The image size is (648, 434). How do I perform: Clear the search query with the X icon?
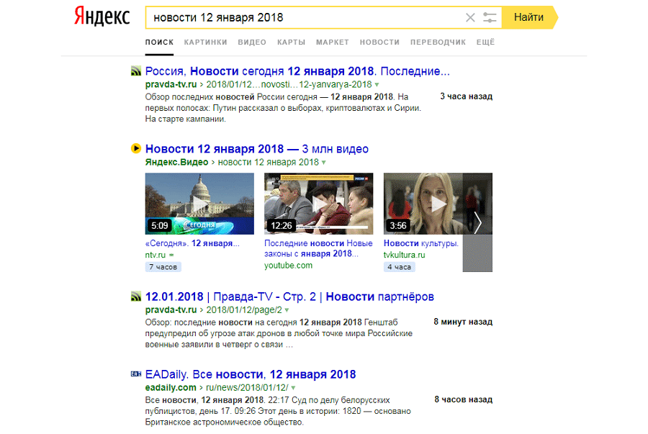pos(470,17)
